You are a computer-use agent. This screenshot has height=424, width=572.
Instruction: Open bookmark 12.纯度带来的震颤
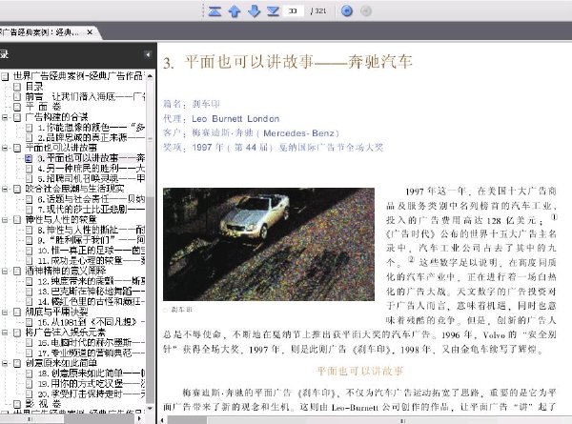pos(92,281)
